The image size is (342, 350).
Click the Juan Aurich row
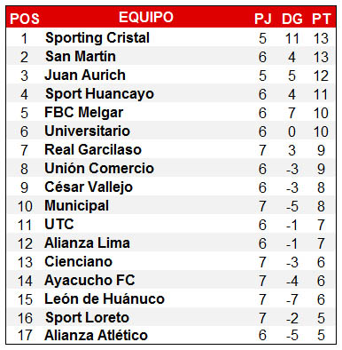coord(171,75)
